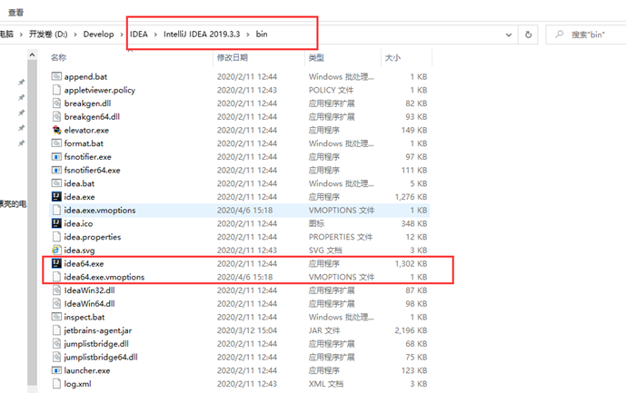Sort by 名称 column header

pos(58,57)
